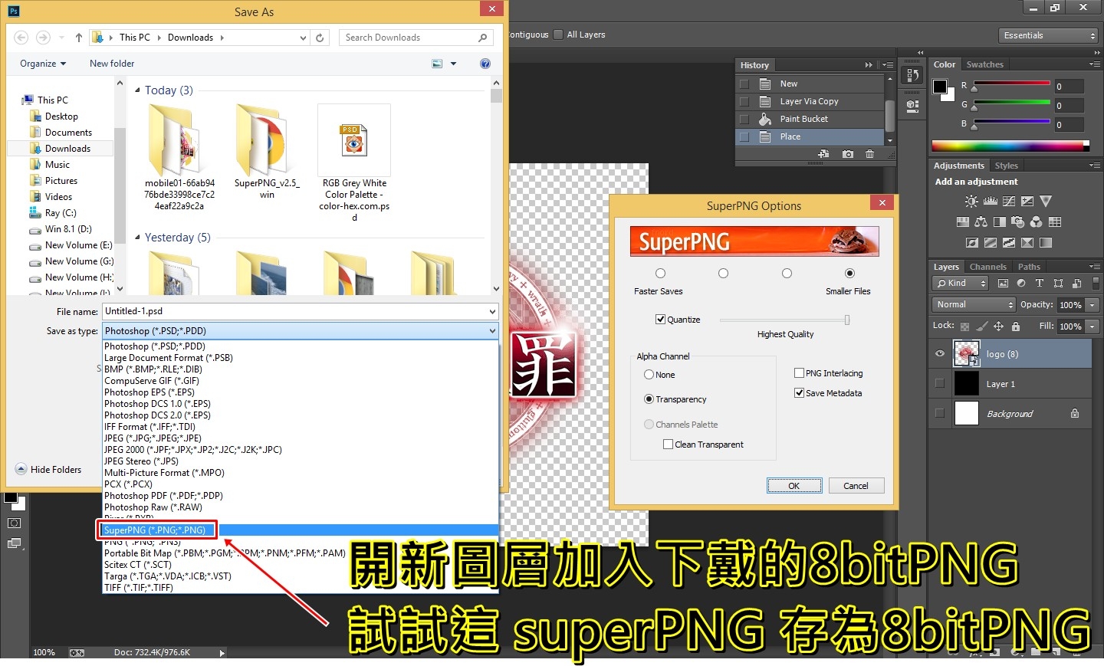The height and width of the screenshot is (666, 1104).
Task: Delete current state in History panel
Action: [869, 154]
